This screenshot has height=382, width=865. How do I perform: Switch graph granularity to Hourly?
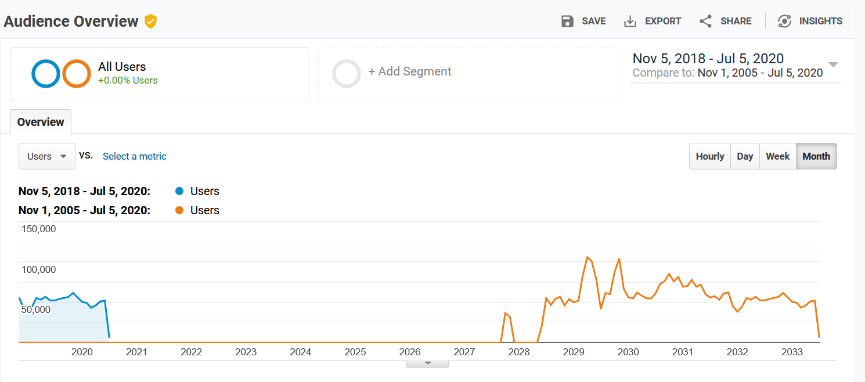coord(710,156)
